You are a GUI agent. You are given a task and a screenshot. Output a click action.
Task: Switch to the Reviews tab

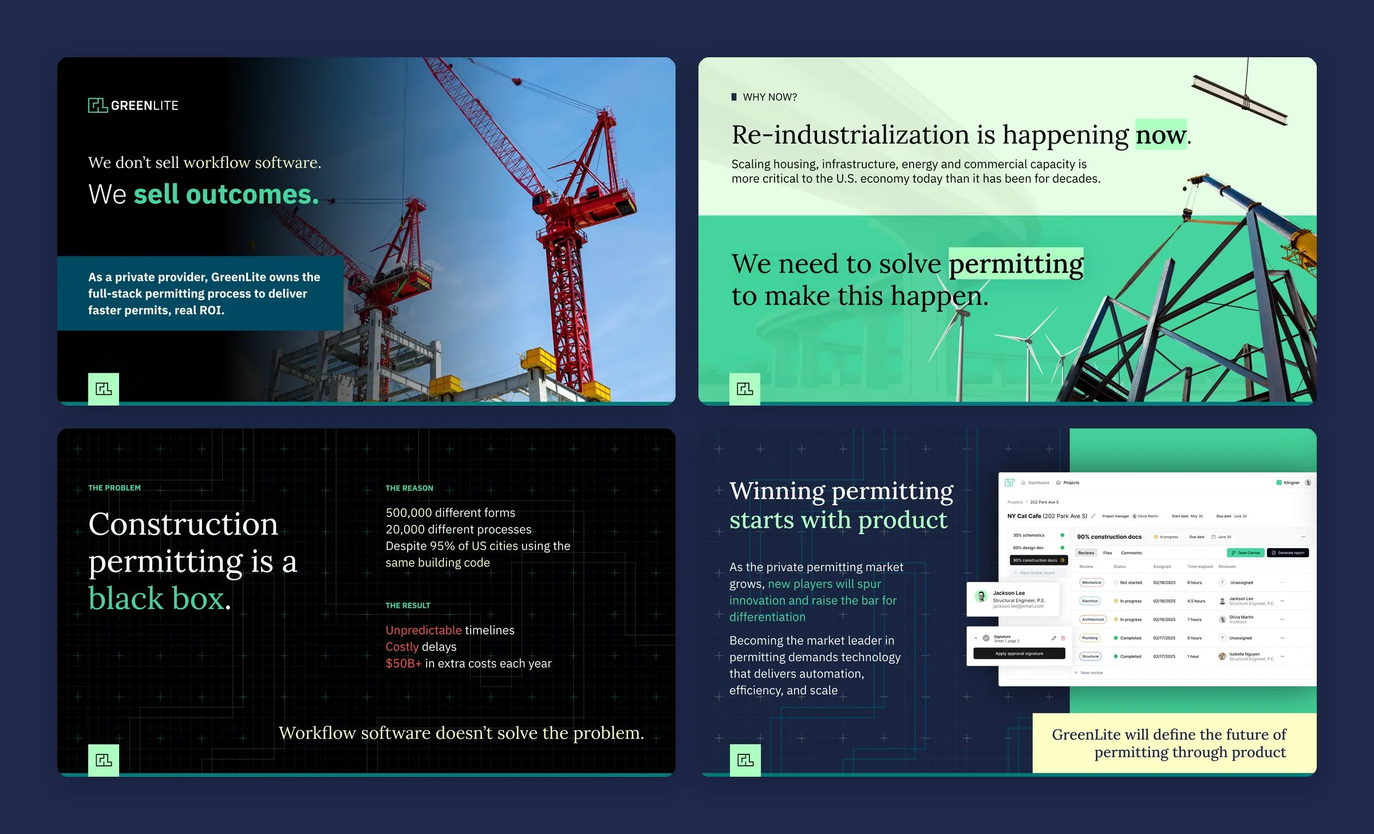click(x=1086, y=553)
